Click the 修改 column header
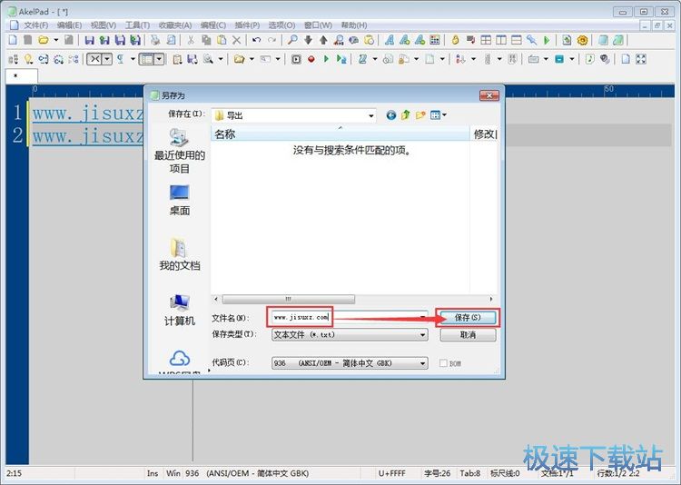The width and height of the screenshot is (681, 485). click(x=484, y=134)
